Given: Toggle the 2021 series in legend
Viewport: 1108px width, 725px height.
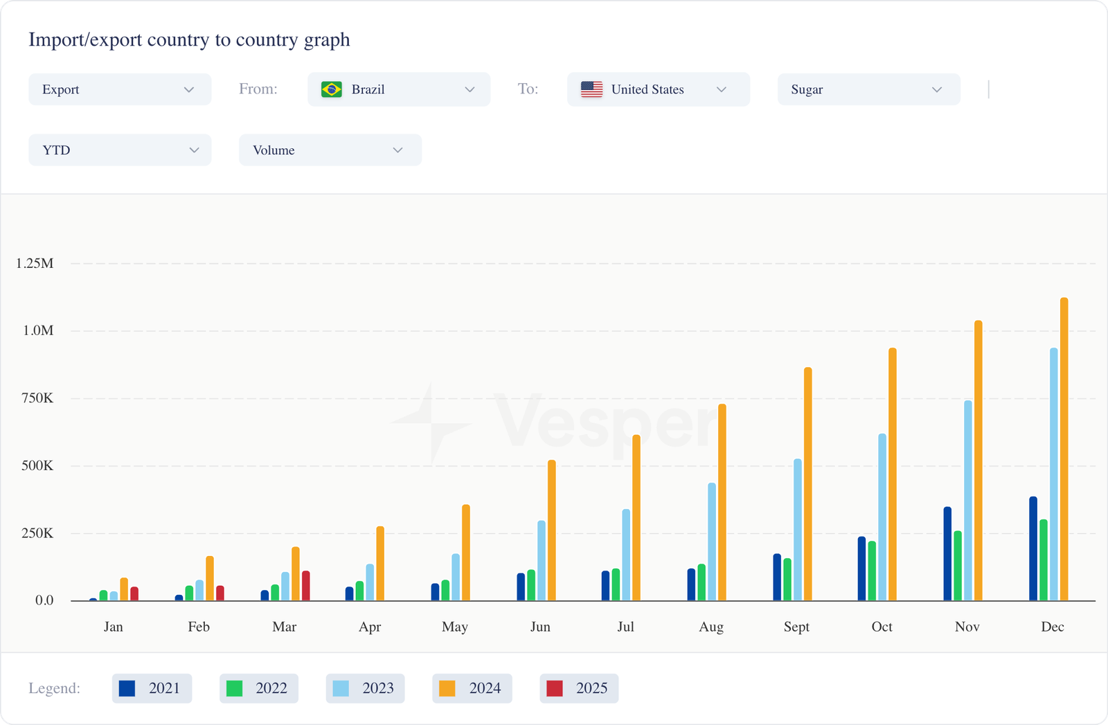Looking at the screenshot, I should [152, 688].
